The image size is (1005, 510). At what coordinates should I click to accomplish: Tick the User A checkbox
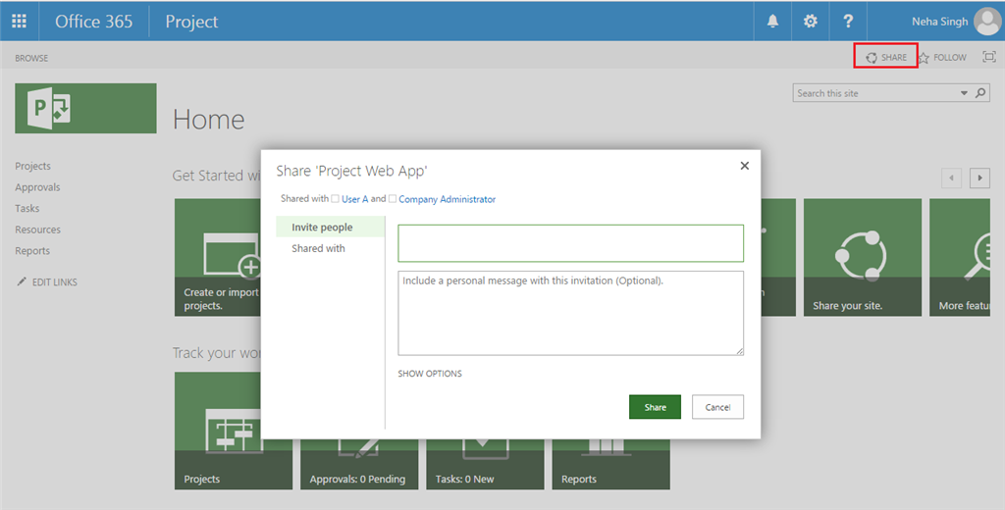pos(336,199)
